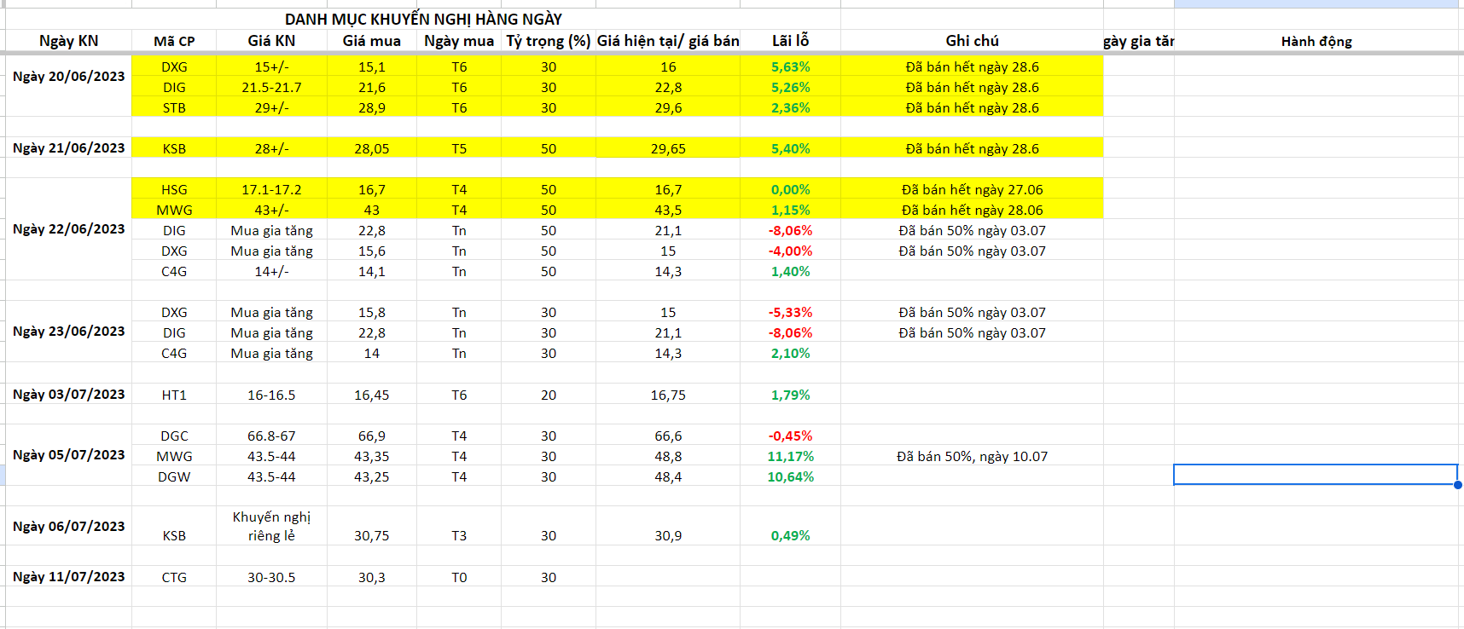Select the "21.5-21.7" price range cell
This screenshot has width=1464, height=629.
(271, 87)
